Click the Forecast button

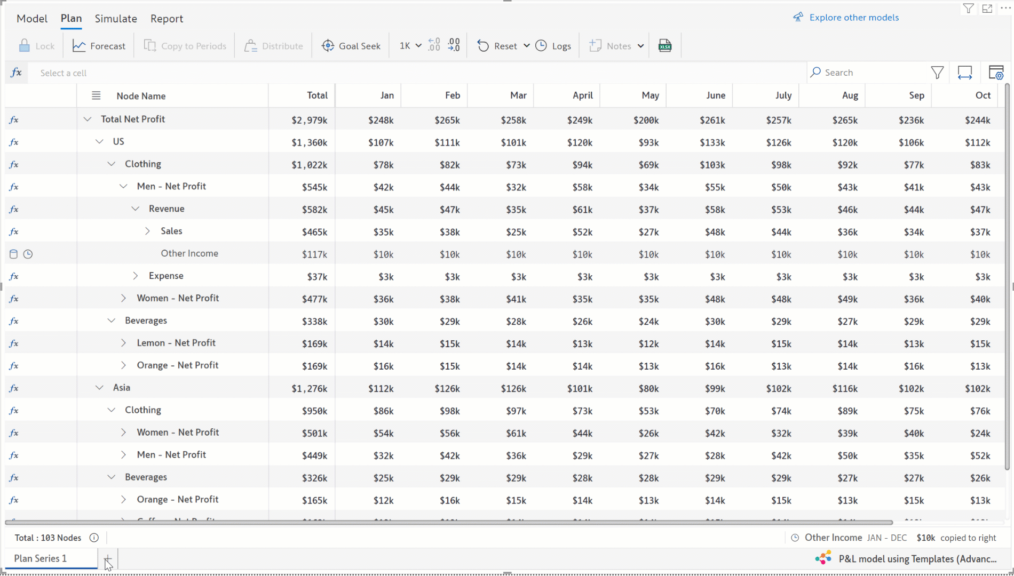(x=99, y=46)
